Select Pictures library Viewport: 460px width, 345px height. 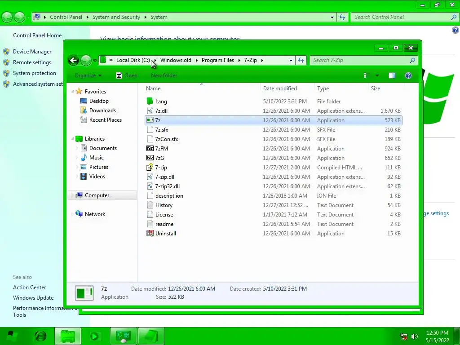click(x=98, y=167)
